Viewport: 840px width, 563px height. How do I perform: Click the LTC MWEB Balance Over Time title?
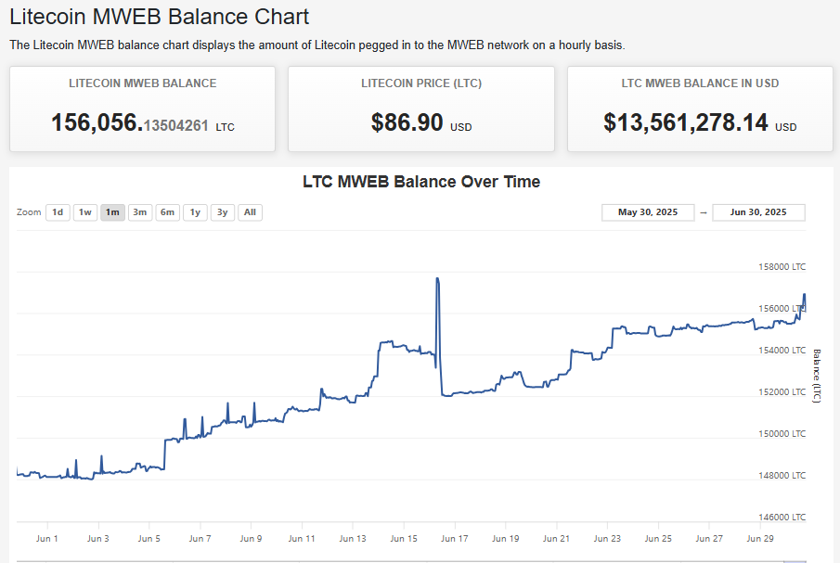421,182
